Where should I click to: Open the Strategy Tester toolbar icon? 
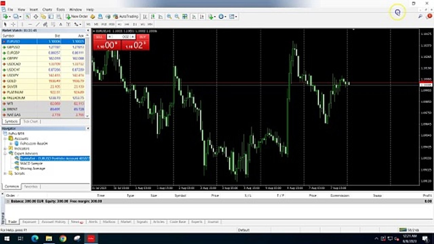(x=59, y=16)
